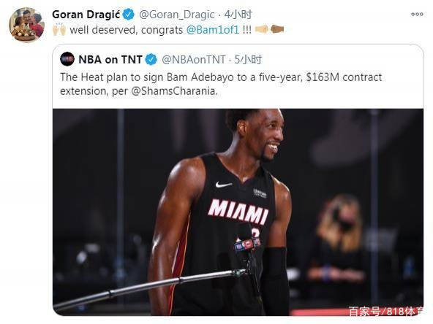
Task: Click the @NBAonTNT handle
Action: pos(194,60)
